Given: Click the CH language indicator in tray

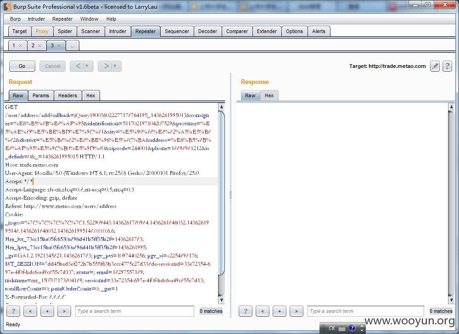Looking at the screenshot, I should tap(331, 328).
